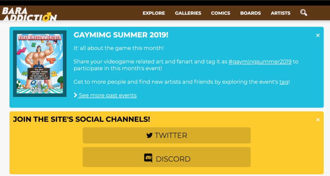Go to the Galleries section

(x=188, y=13)
